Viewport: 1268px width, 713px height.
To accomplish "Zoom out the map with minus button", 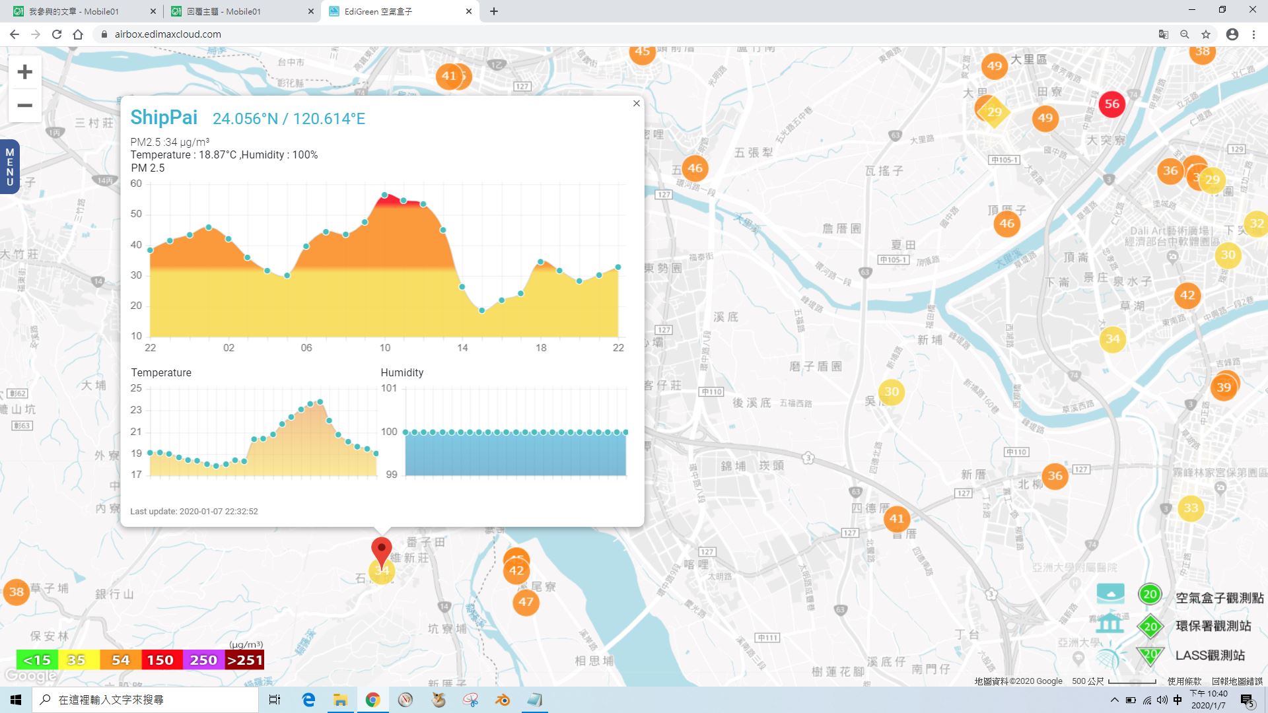I will (x=24, y=105).
